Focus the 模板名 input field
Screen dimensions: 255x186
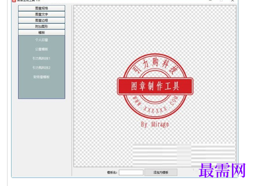[131, 172]
